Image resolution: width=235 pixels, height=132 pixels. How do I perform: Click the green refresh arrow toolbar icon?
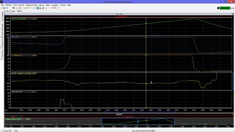point(25,8)
